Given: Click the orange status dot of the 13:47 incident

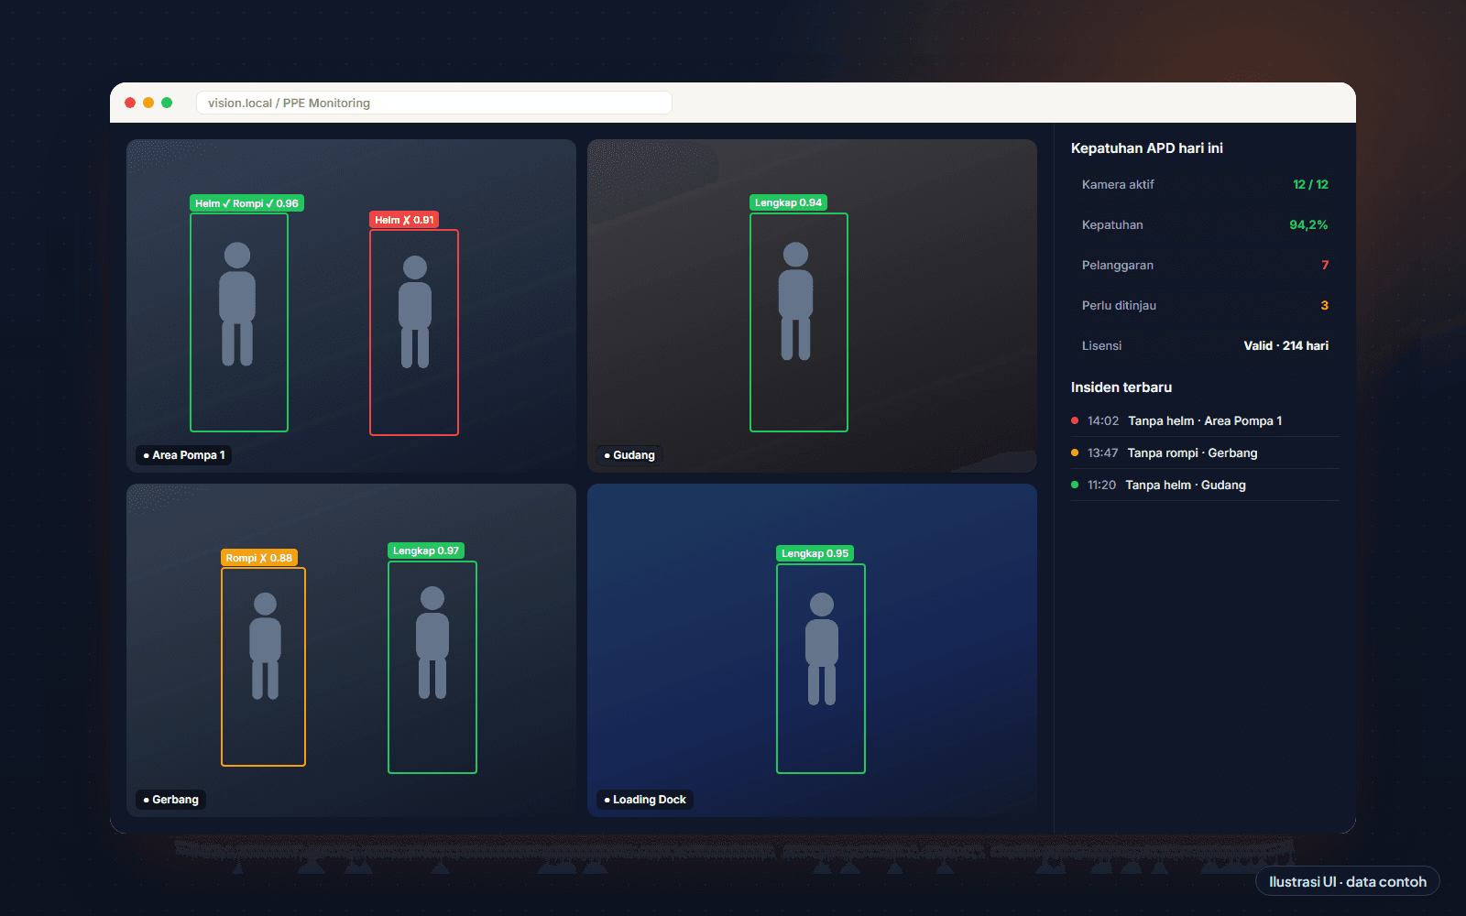Looking at the screenshot, I should [1075, 453].
